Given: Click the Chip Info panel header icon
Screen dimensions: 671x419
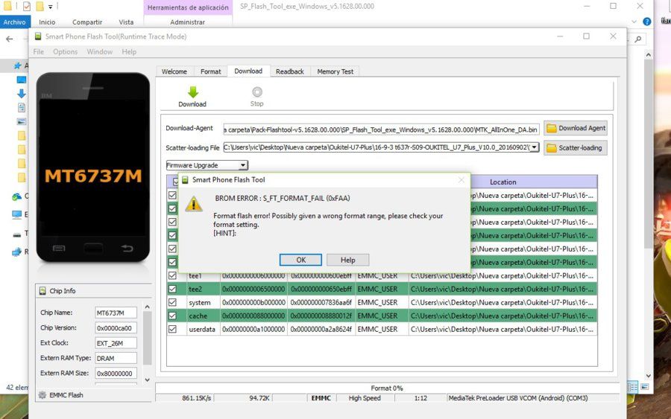Looking at the screenshot, I should pyautogui.click(x=42, y=291).
